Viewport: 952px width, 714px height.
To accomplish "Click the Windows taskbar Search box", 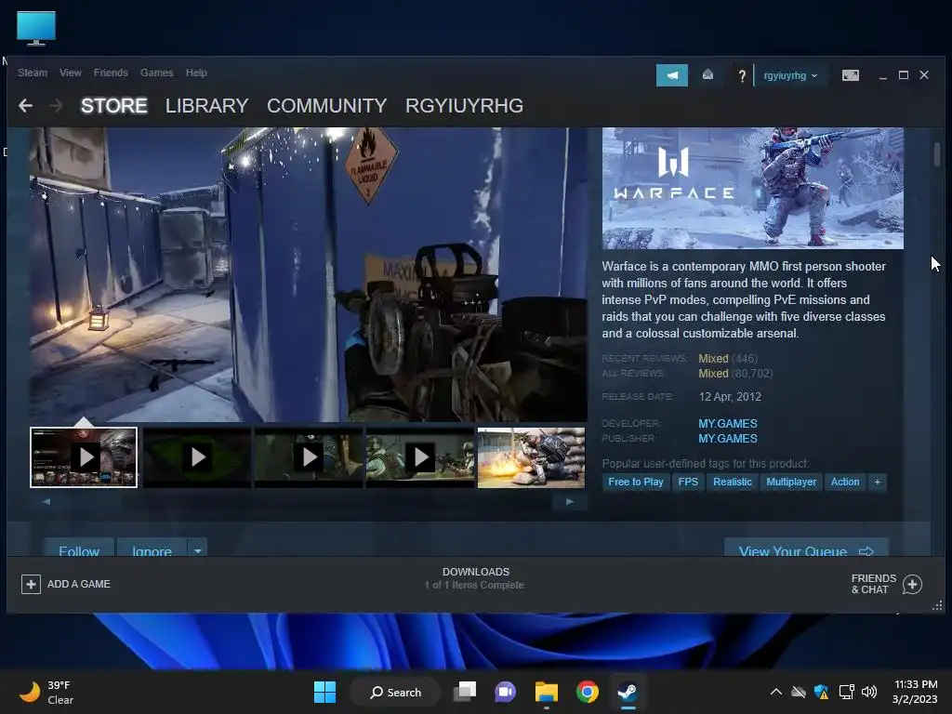I will tap(396, 692).
